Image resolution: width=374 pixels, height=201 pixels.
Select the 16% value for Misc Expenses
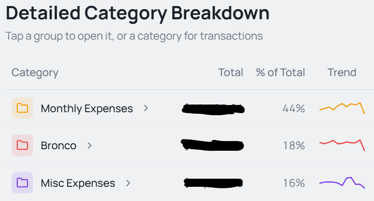(x=294, y=183)
